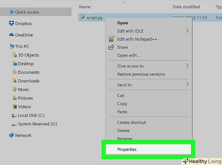Click the This PC computer icon
This screenshot has height=165, width=222.
click(12, 47)
